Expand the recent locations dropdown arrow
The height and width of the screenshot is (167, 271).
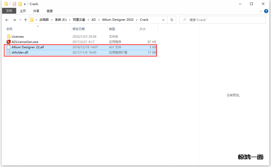coord(20,20)
